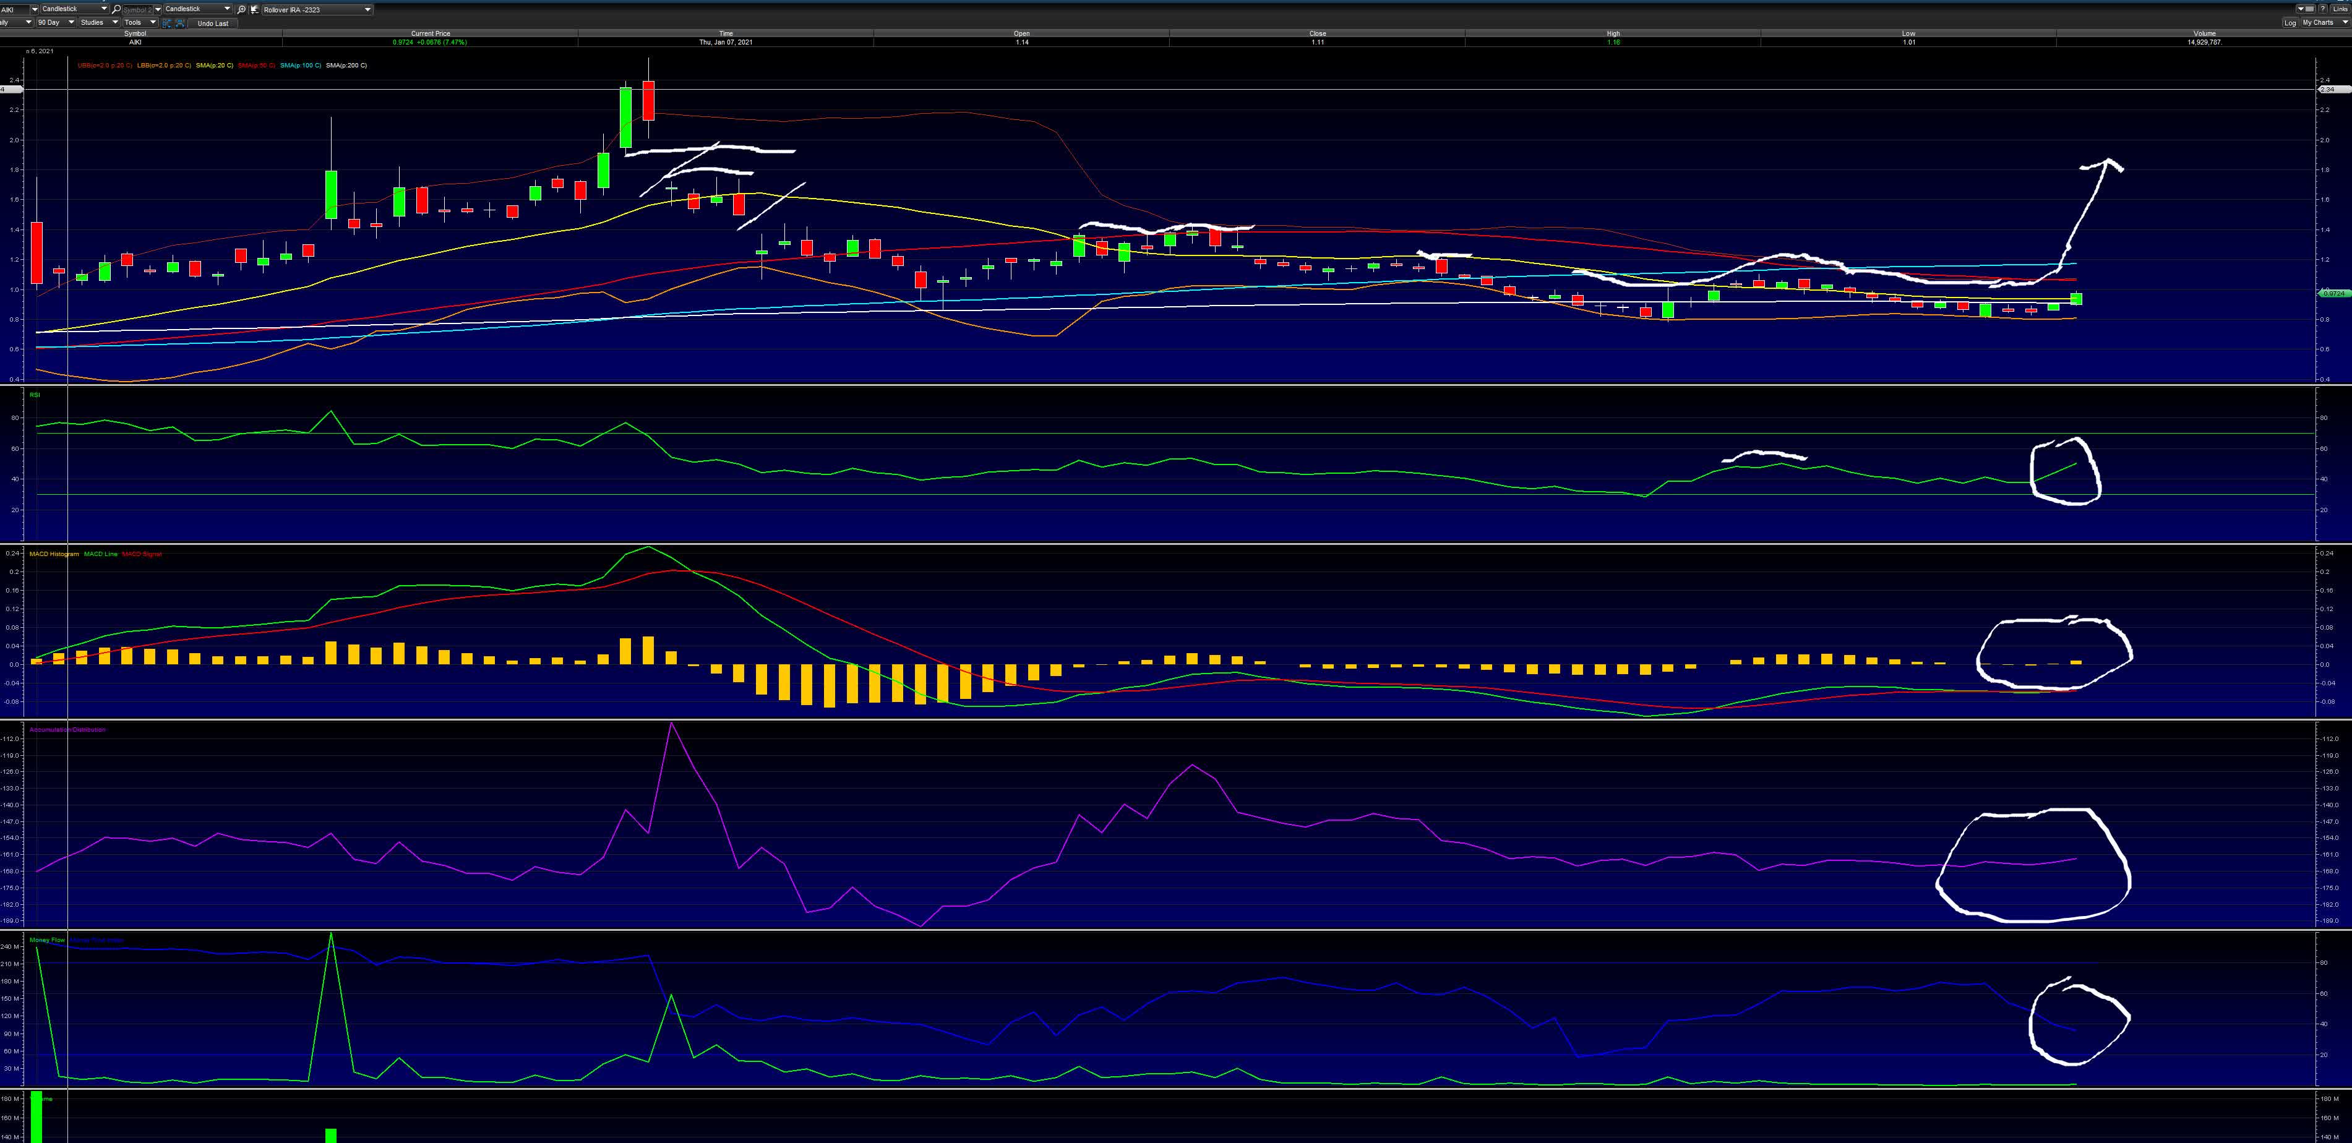Open the second Candlestick chart type dropdown
2352x1143 pixels.
point(198,9)
